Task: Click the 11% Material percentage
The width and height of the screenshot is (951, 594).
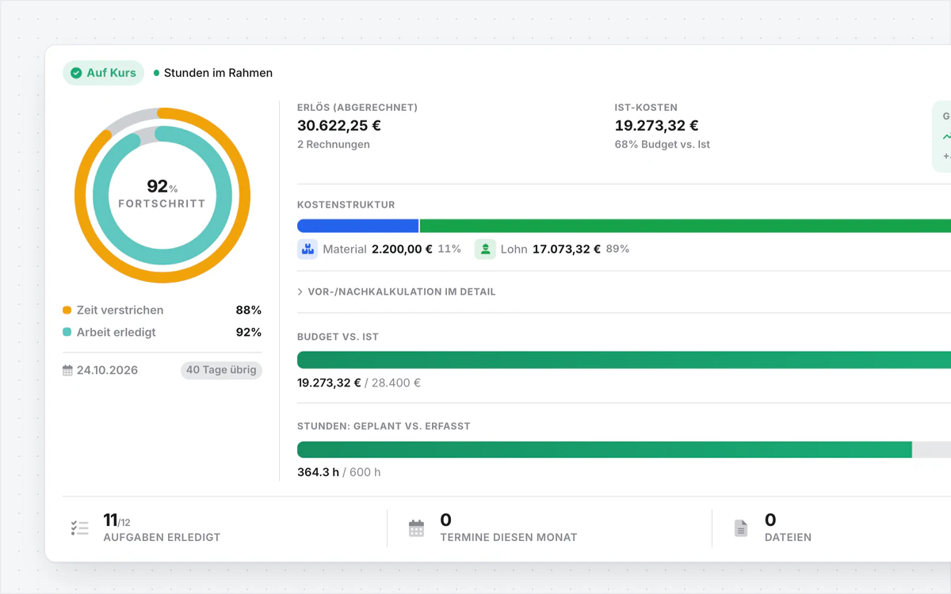Action: pyautogui.click(x=449, y=249)
